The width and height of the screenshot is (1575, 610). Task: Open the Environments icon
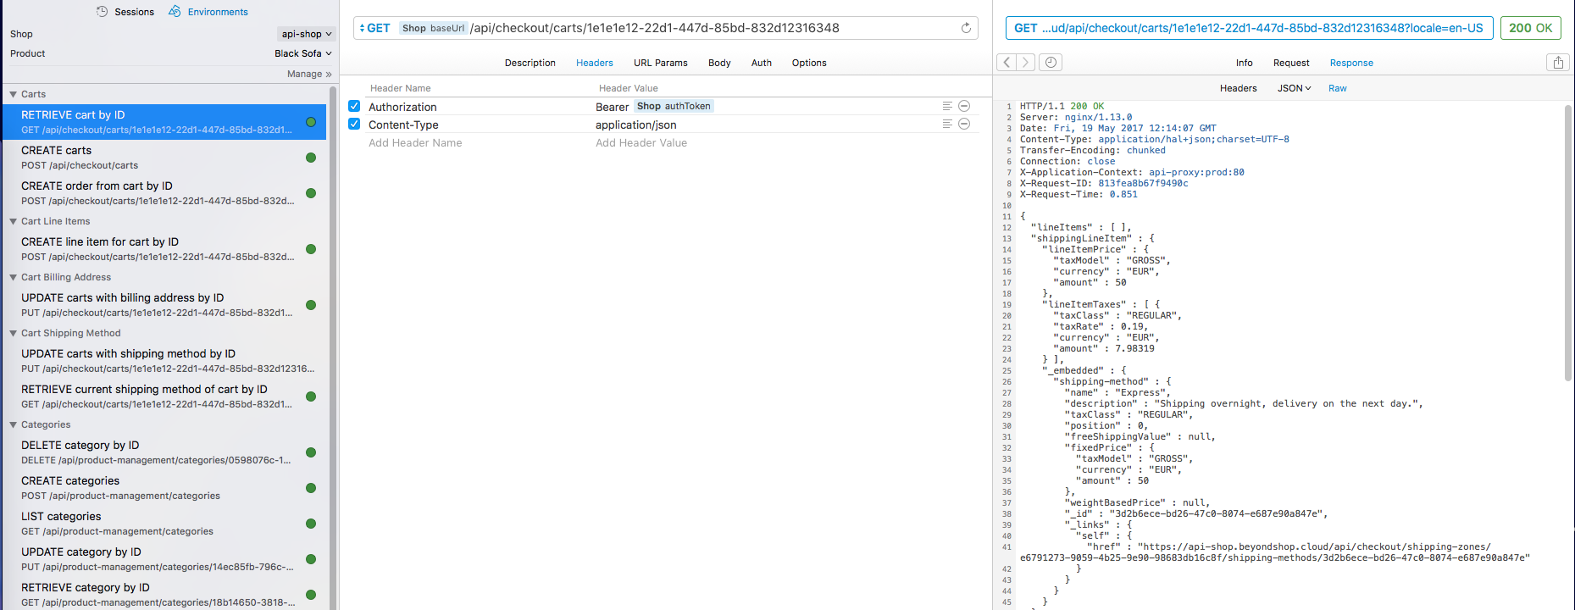click(175, 11)
